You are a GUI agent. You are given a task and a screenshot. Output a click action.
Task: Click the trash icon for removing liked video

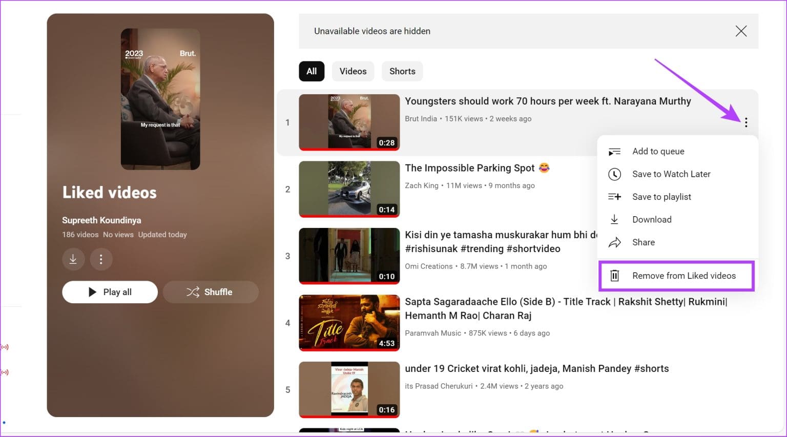[614, 275]
